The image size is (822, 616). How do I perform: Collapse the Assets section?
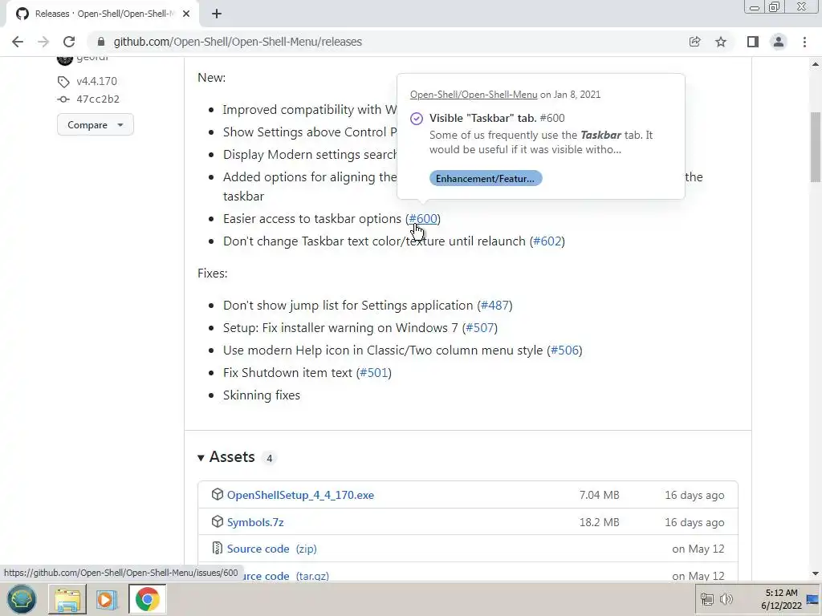[x=226, y=456]
